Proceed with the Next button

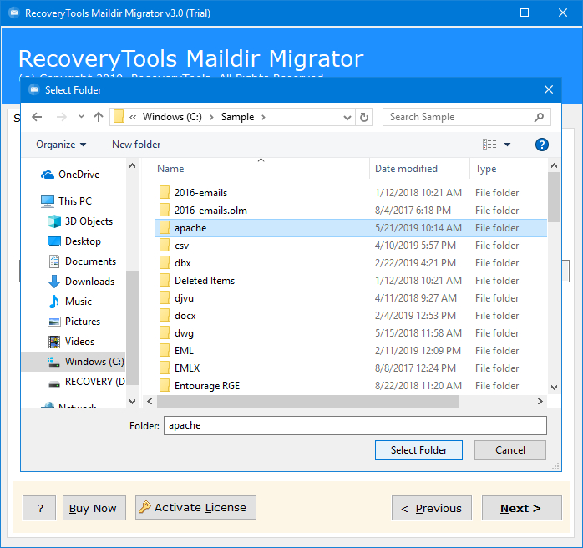[522, 508]
